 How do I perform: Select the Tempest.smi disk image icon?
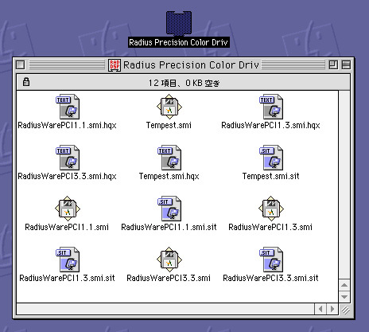click(x=169, y=107)
